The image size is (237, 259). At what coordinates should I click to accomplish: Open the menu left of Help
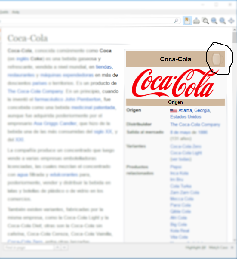click(x=4, y=12)
